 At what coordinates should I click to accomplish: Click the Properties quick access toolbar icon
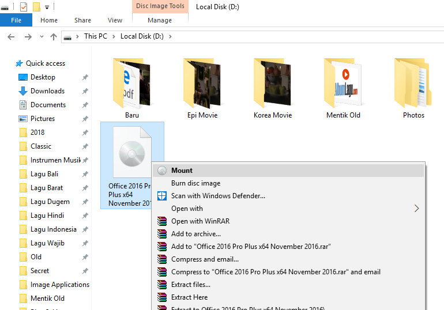click(24, 7)
